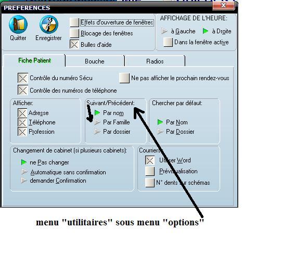Choose Par Famille for Suivant/Précédent
The height and width of the screenshot is (268, 293).
(x=97, y=122)
